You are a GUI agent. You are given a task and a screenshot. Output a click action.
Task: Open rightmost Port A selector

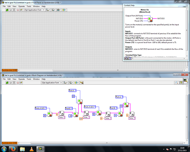point(119,97)
